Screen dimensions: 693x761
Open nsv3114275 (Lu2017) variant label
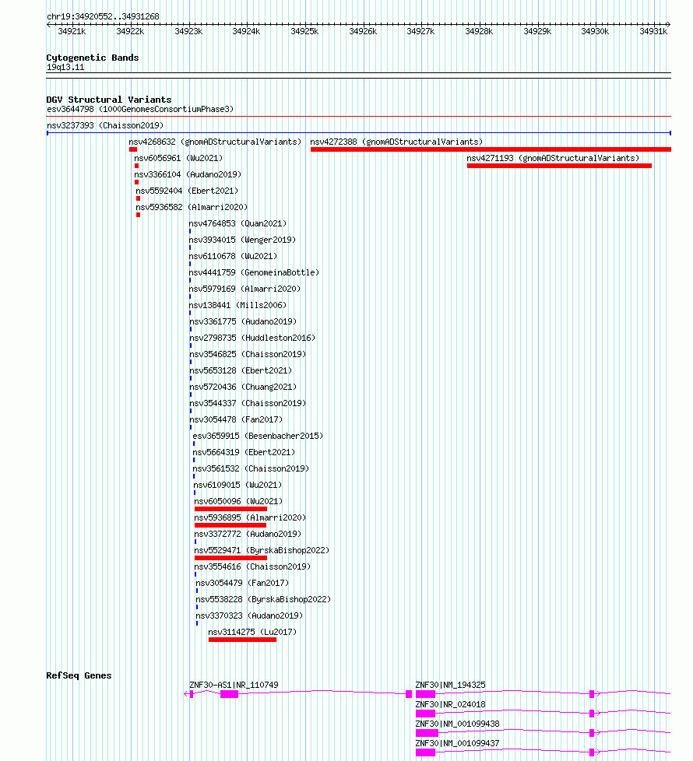252,632
